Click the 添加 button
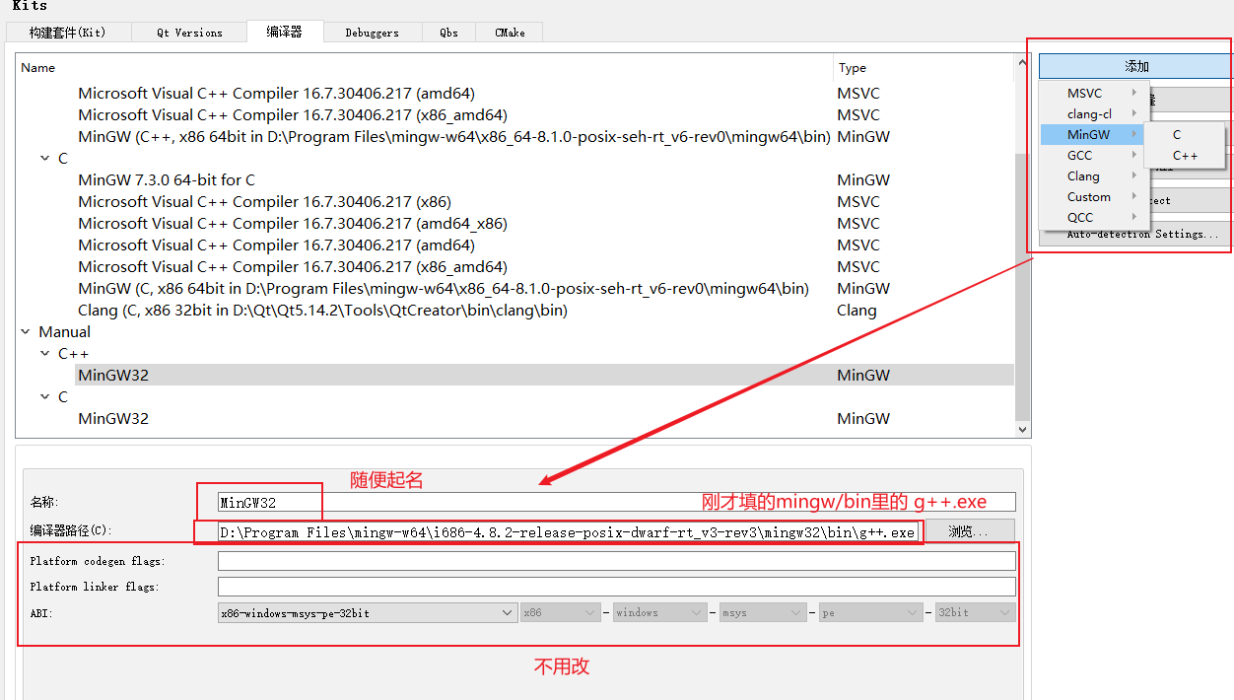1234x700 pixels. 1134,65
